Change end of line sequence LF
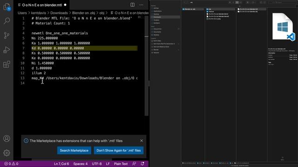This screenshot has height=167, width=298. 108,164
